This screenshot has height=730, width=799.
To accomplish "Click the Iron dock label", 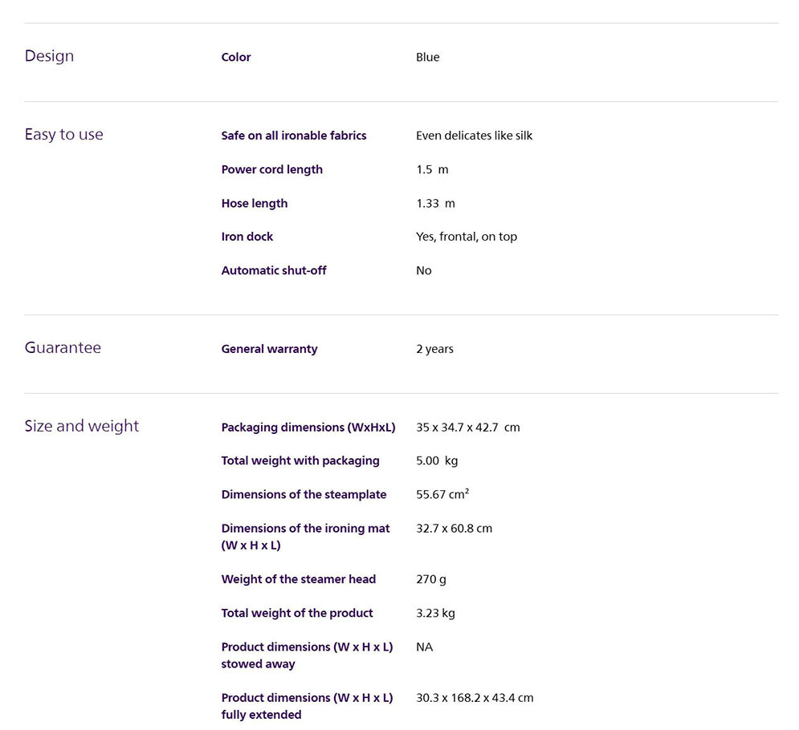I will click(x=247, y=237).
